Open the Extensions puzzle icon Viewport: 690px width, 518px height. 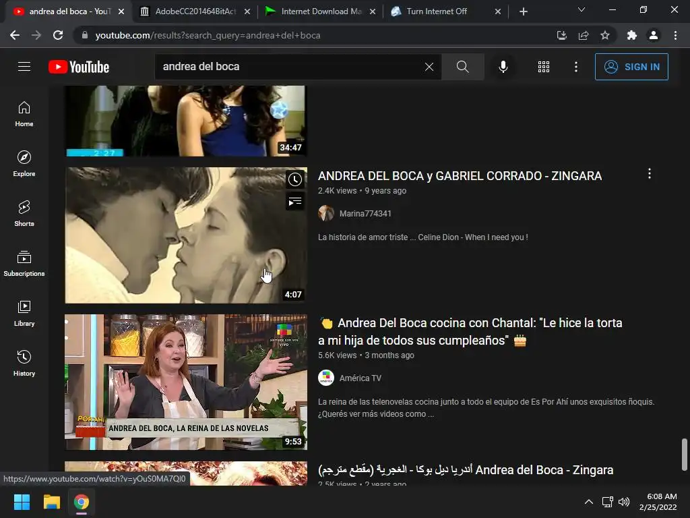632,35
